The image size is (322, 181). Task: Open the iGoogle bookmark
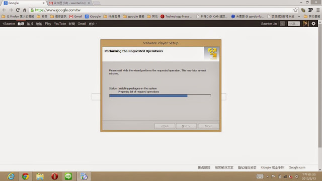93,17
